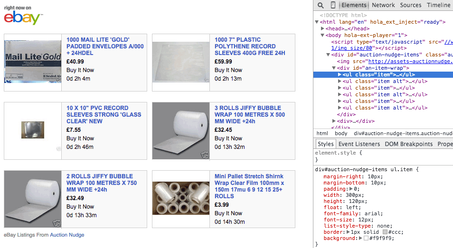Click the element.style rule block
453x248 pixels.
tap(383, 156)
